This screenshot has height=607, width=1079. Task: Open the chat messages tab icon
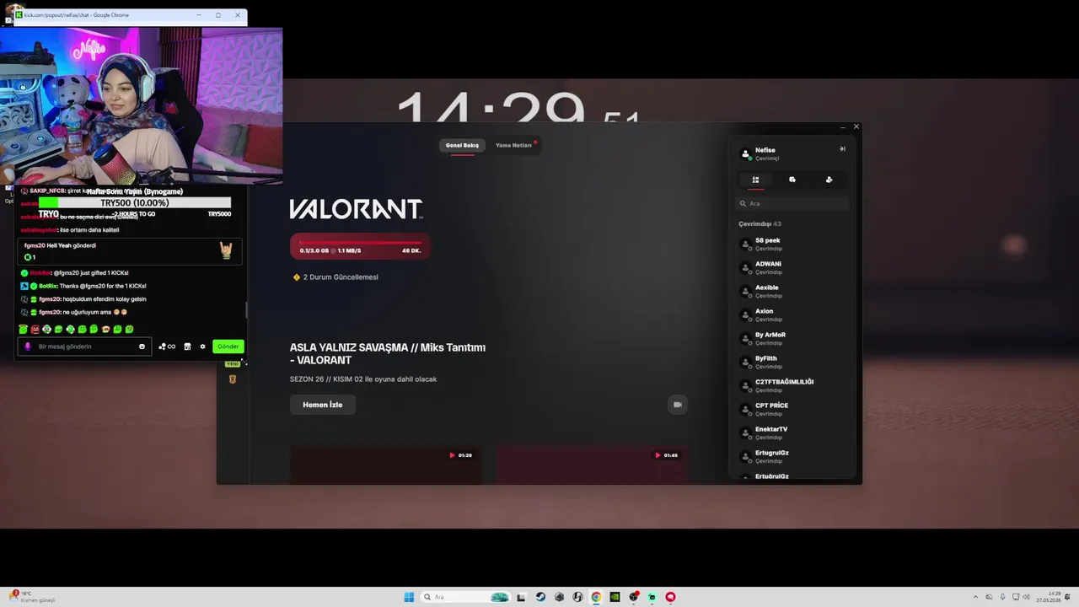click(792, 180)
